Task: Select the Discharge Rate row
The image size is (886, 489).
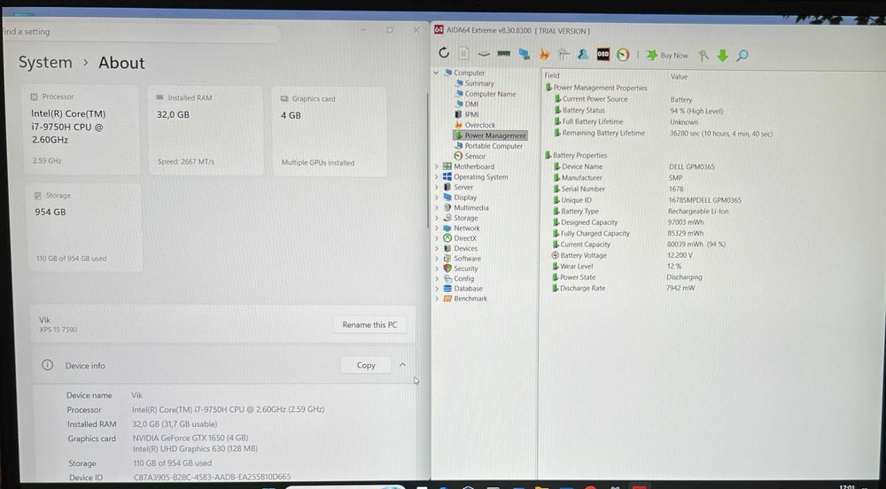Action: coord(624,288)
